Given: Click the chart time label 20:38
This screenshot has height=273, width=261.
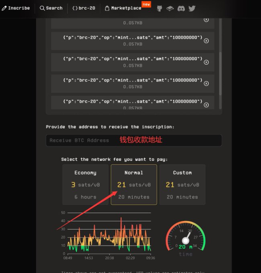Looking at the screenshot, I should 109,258.
